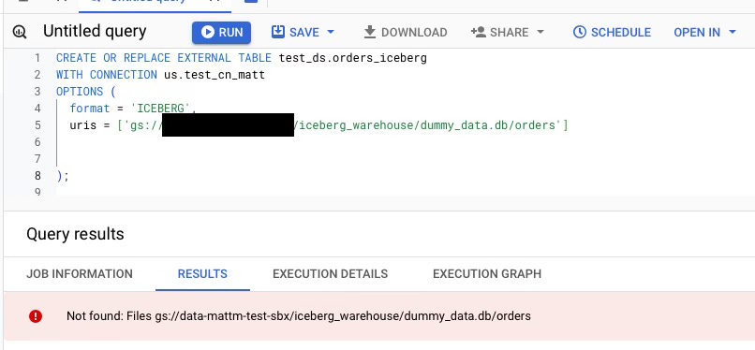Click the save disk icon
This screenshot has width=755, height=350.
click(278, 32)
